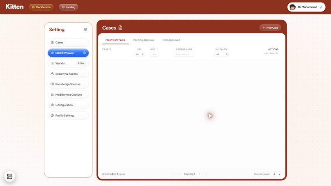331x186 pixels.
Task: Click the Patient Name filter field
Action: point(184,54)
